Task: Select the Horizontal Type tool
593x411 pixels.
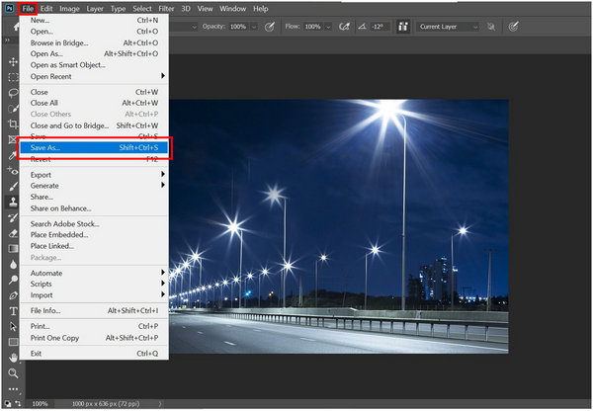Action: pyautogui.click(x=13, y=311)
